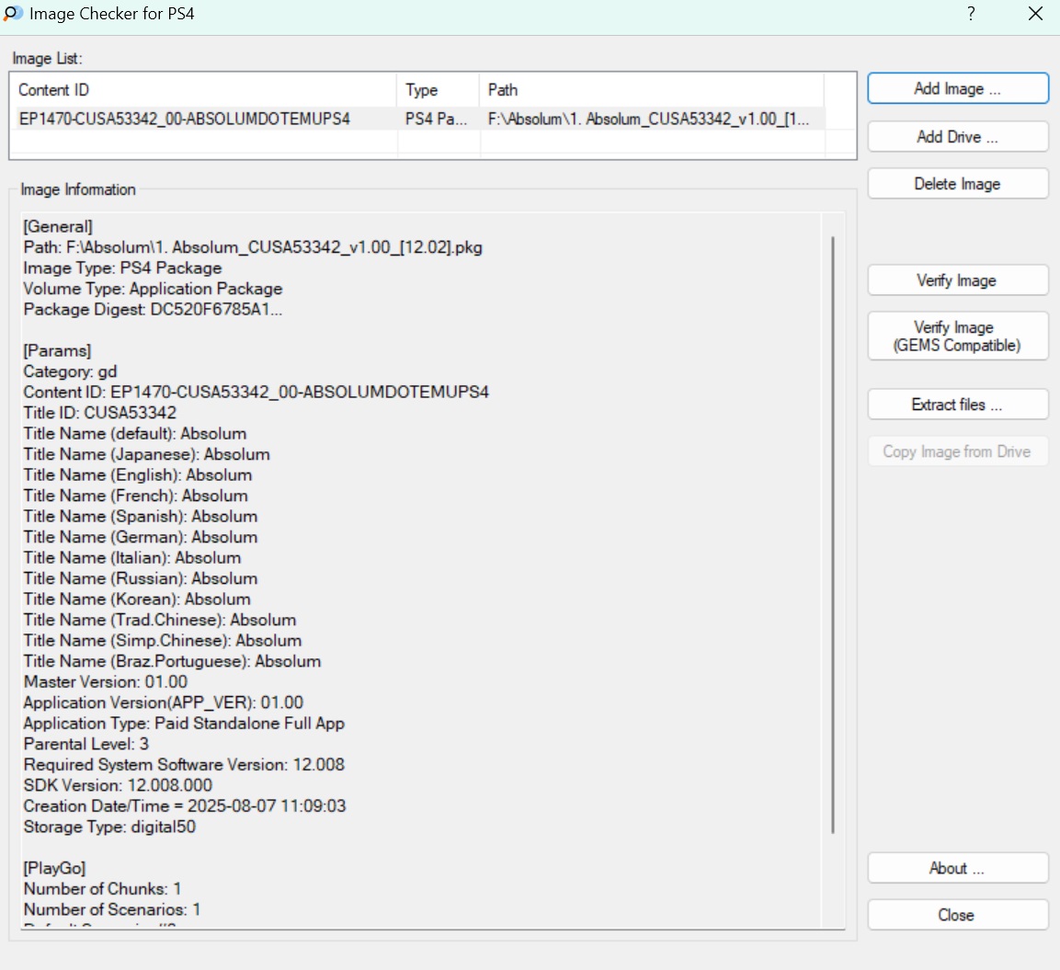Click the Image Information vertical scrollbar
The image size is (1060, 970).
pyautogui.click(x=833, y=533)
